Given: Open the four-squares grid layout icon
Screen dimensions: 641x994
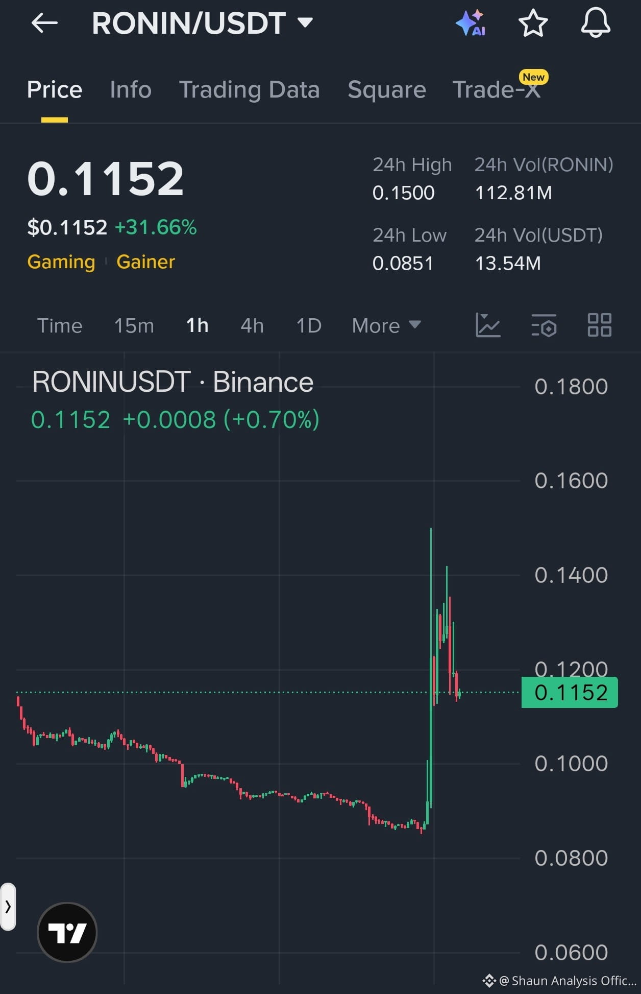Looking at the screenshot, I should pyautogui.click(x=600, y=325).
